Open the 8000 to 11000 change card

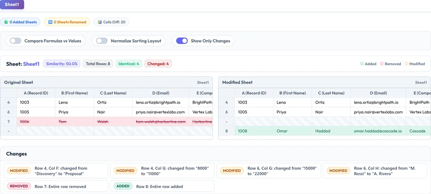pos(162,171)
